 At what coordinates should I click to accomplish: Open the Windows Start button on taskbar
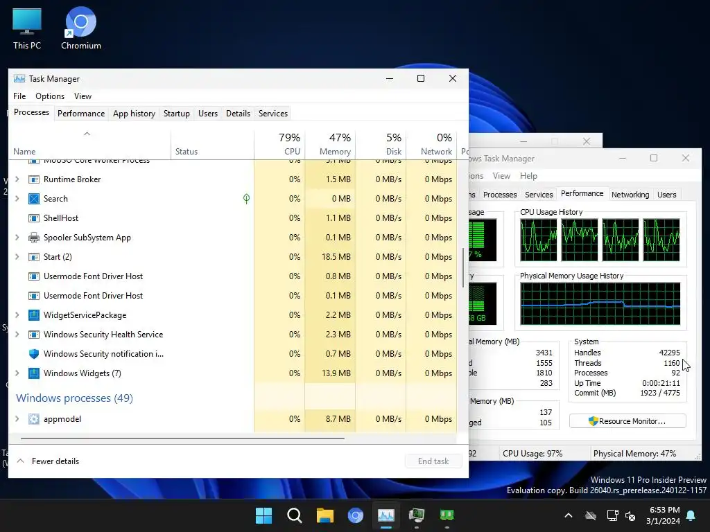[263, 515]
